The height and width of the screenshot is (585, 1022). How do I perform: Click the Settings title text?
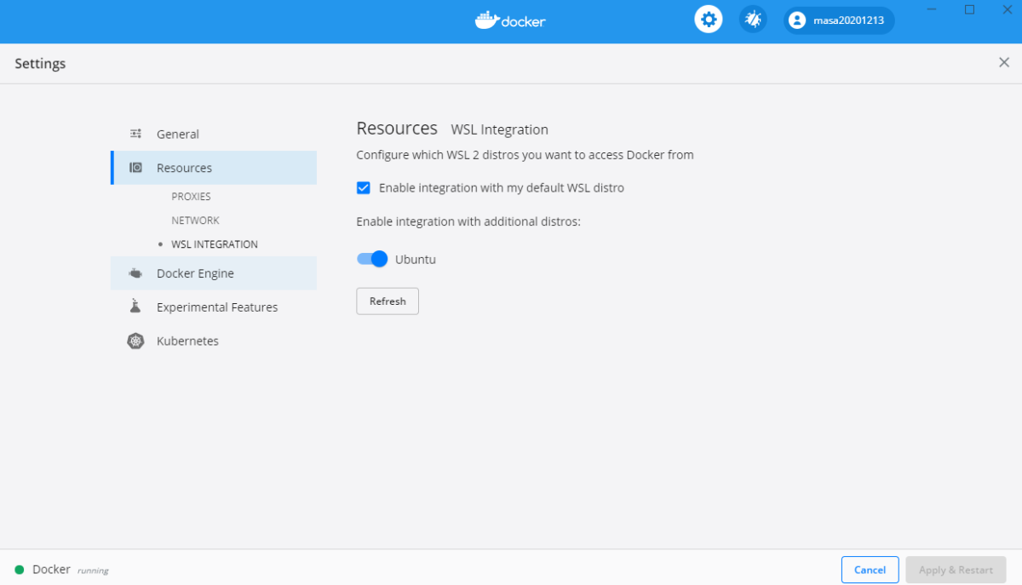[x=40, y=64]
